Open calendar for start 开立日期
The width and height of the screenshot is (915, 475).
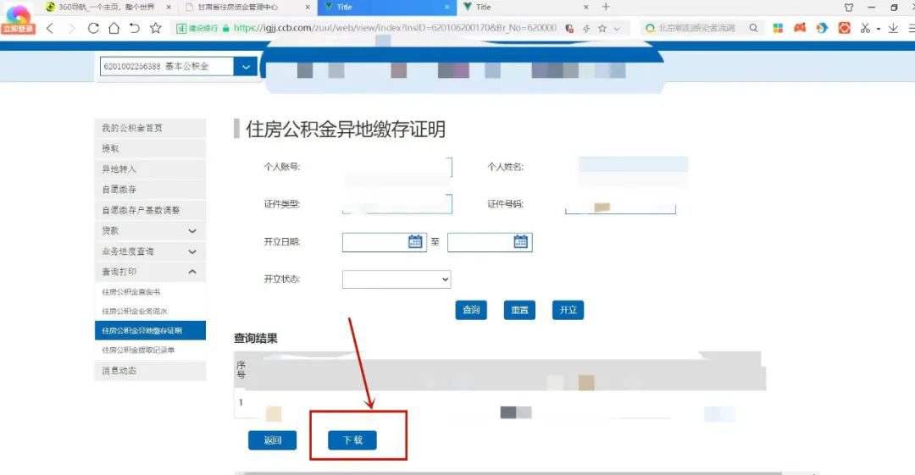[415, 241]
